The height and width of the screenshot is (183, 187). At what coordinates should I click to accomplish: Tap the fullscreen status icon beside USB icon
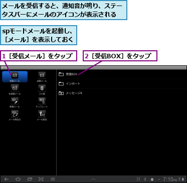(x=138, y=179)
